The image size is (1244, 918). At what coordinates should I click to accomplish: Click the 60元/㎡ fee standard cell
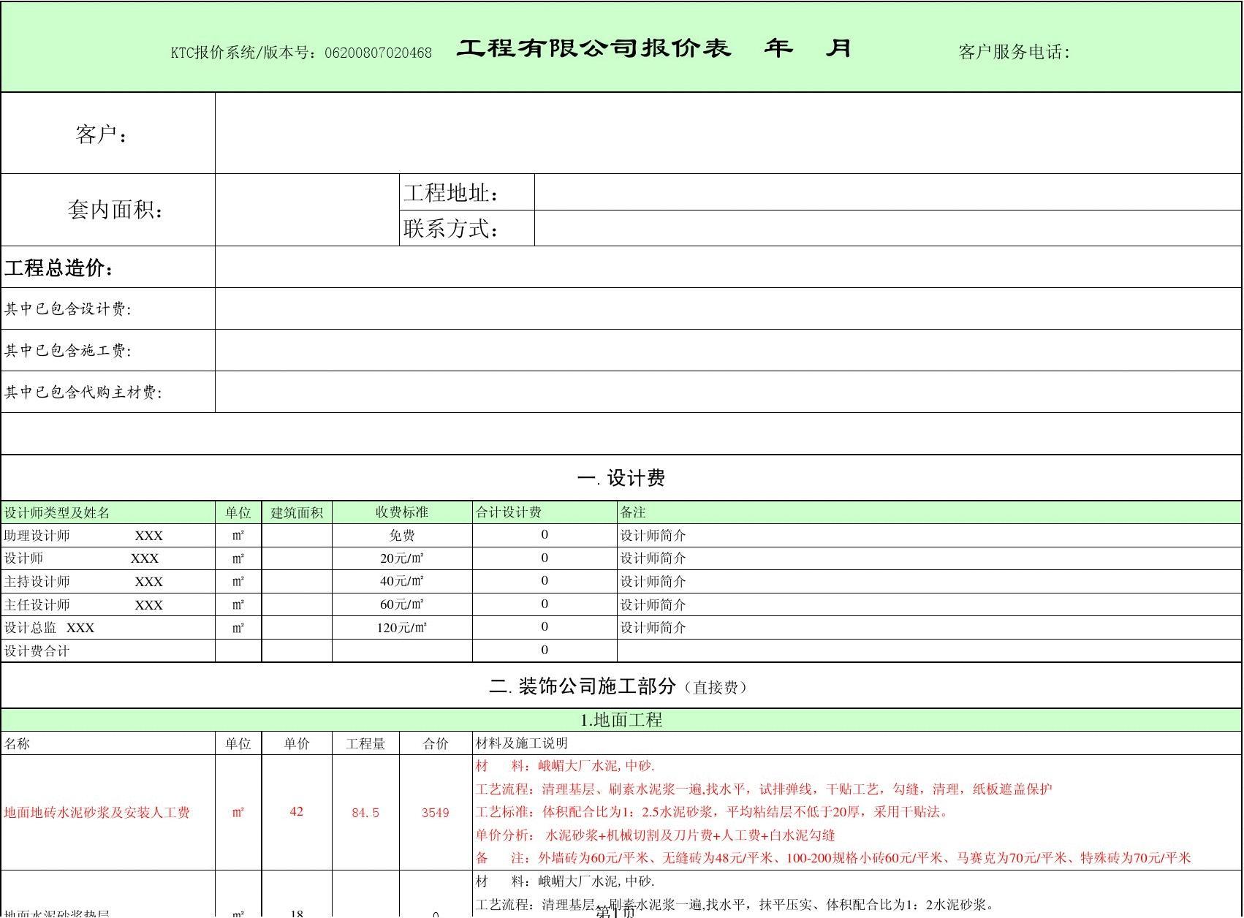tap(402, 604)
